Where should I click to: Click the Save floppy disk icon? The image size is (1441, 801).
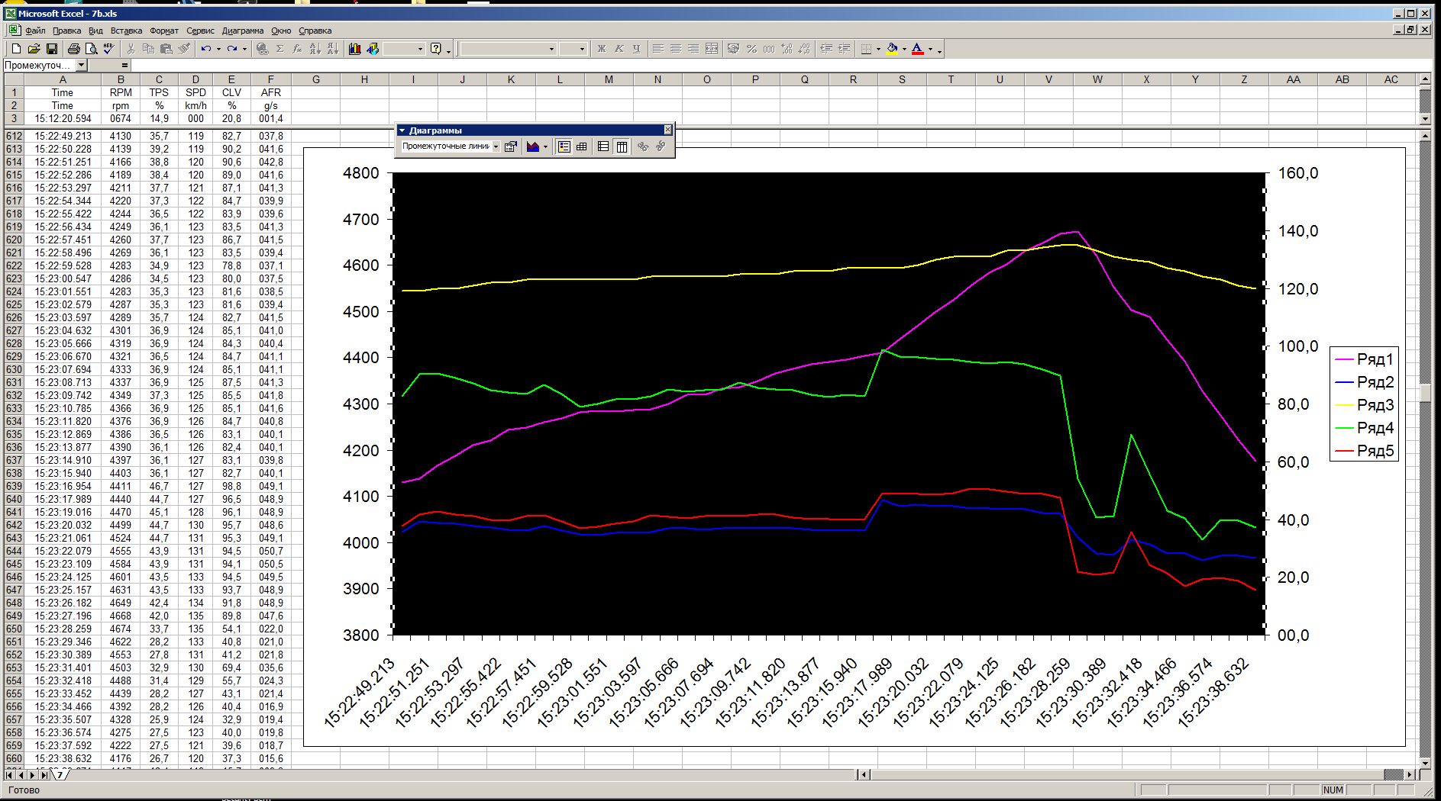point(52,49)
